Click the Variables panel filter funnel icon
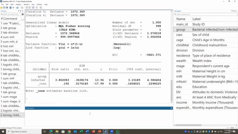Image resolution: width=238 pixels, height=134 pixels. pos(232,11)
